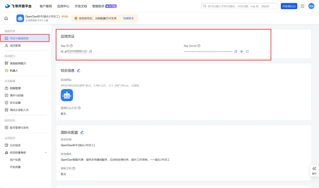Click the orange warning icon in banner
This screenshot has height=188, width=319.
point(76,18)
